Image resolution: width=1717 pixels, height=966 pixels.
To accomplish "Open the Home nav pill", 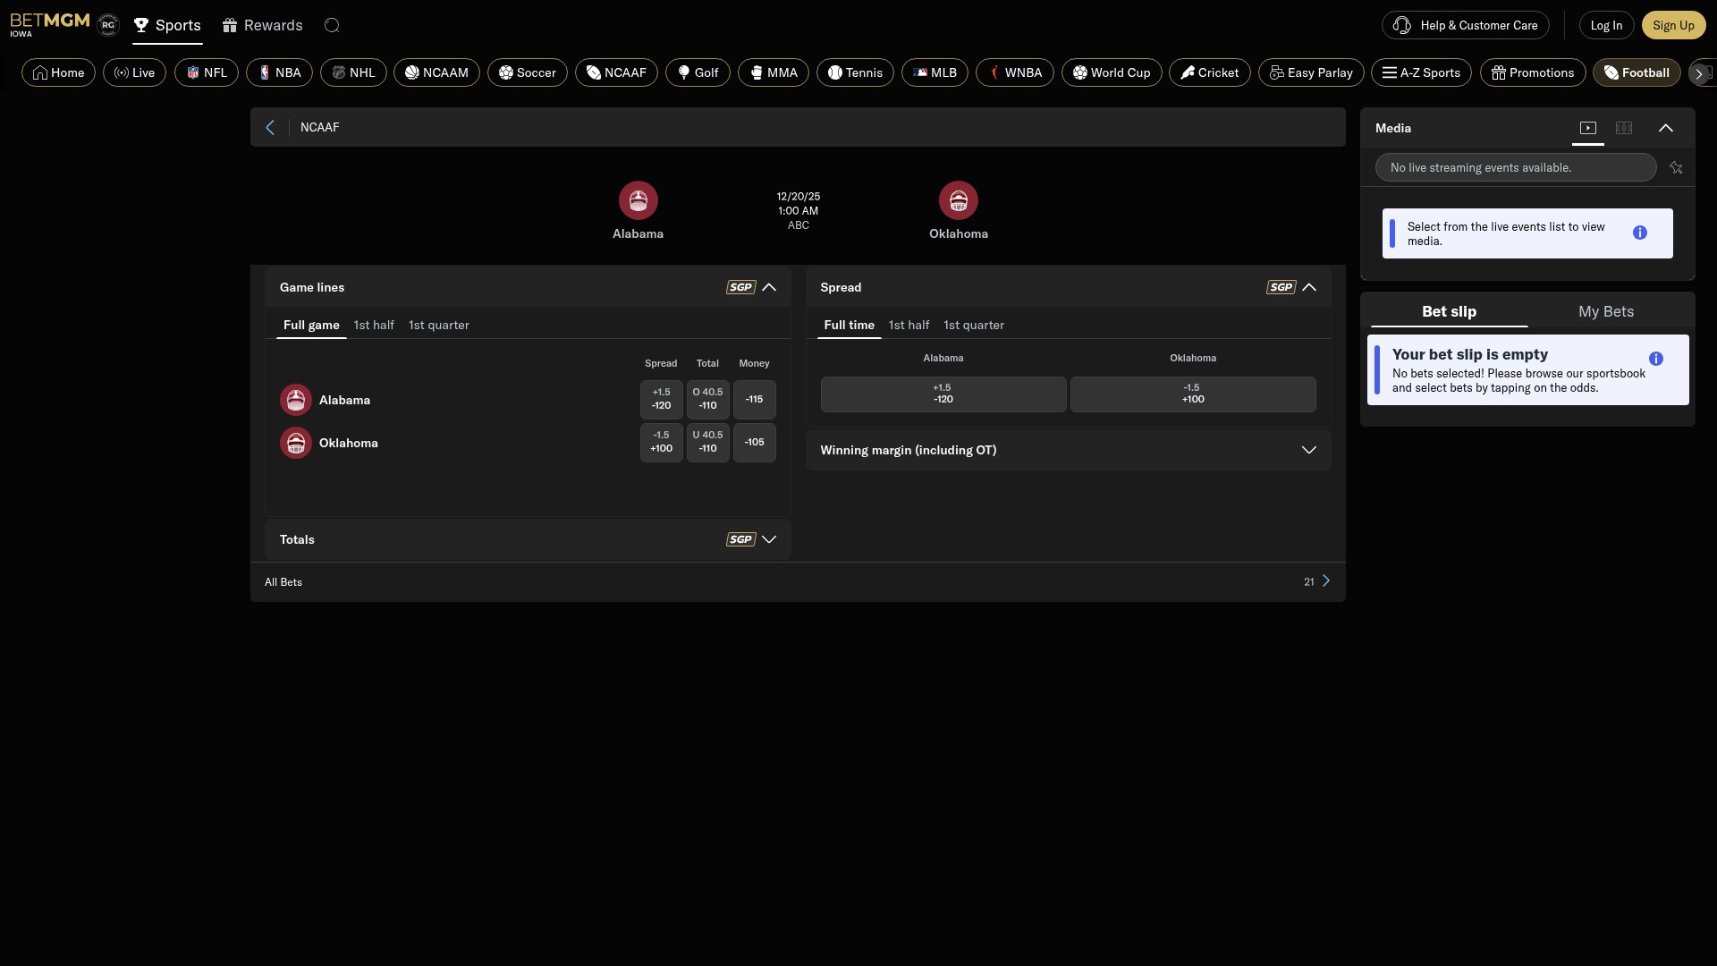I will 58,72.
